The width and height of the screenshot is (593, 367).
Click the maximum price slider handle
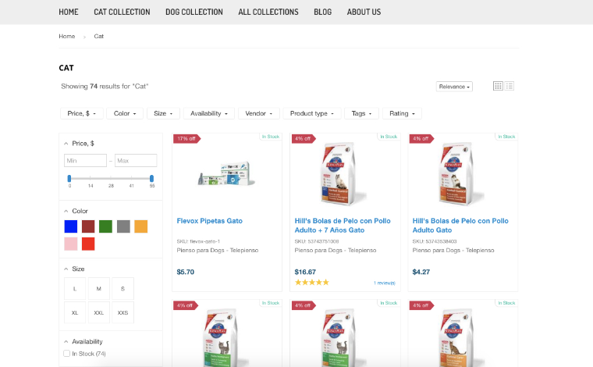(151, 178)
